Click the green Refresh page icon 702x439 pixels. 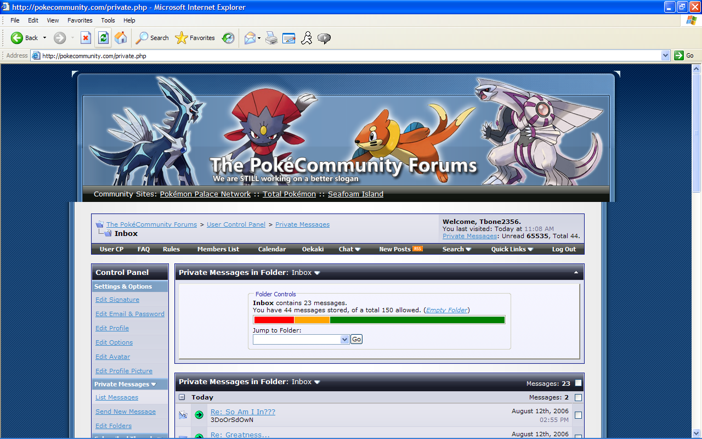(x=103, y=38)
